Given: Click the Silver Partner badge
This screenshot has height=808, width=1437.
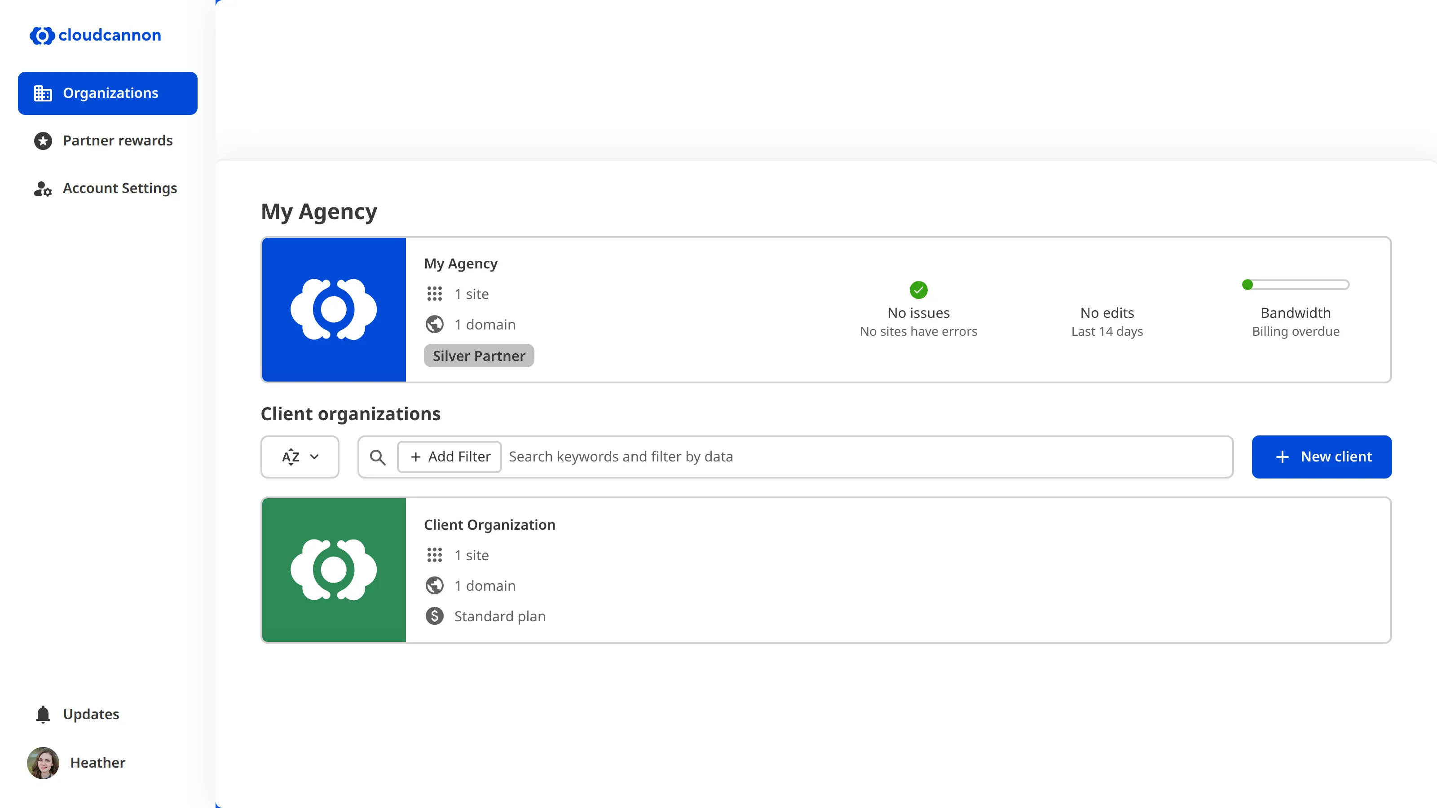Looking at the screenshot, I should click(478, 355).
